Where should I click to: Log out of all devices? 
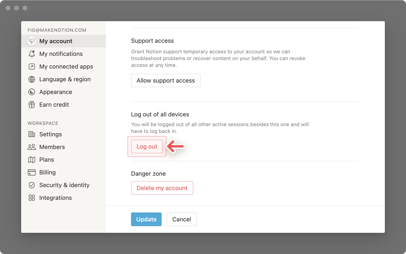(147, 147)
